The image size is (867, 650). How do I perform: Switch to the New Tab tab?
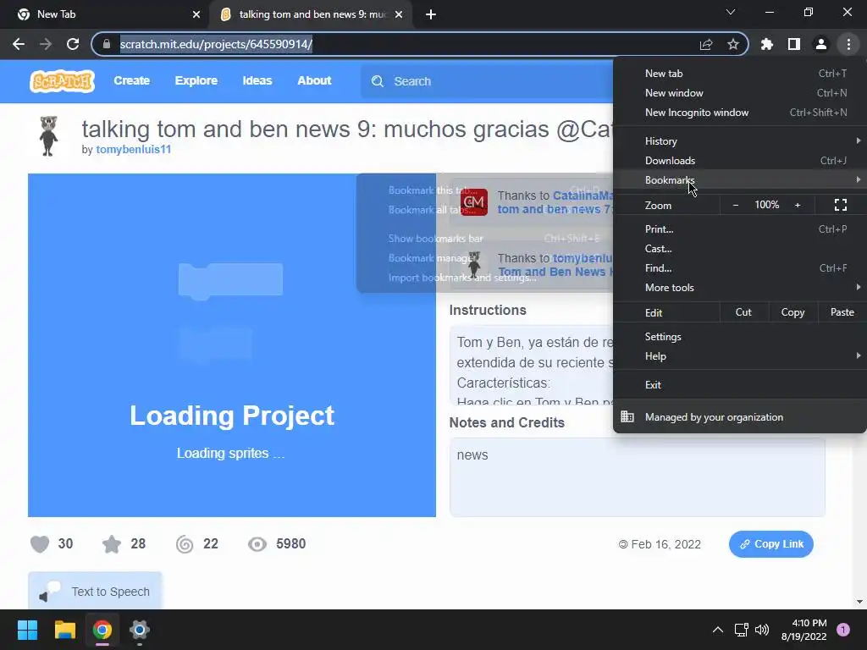(x=105, y=14)
